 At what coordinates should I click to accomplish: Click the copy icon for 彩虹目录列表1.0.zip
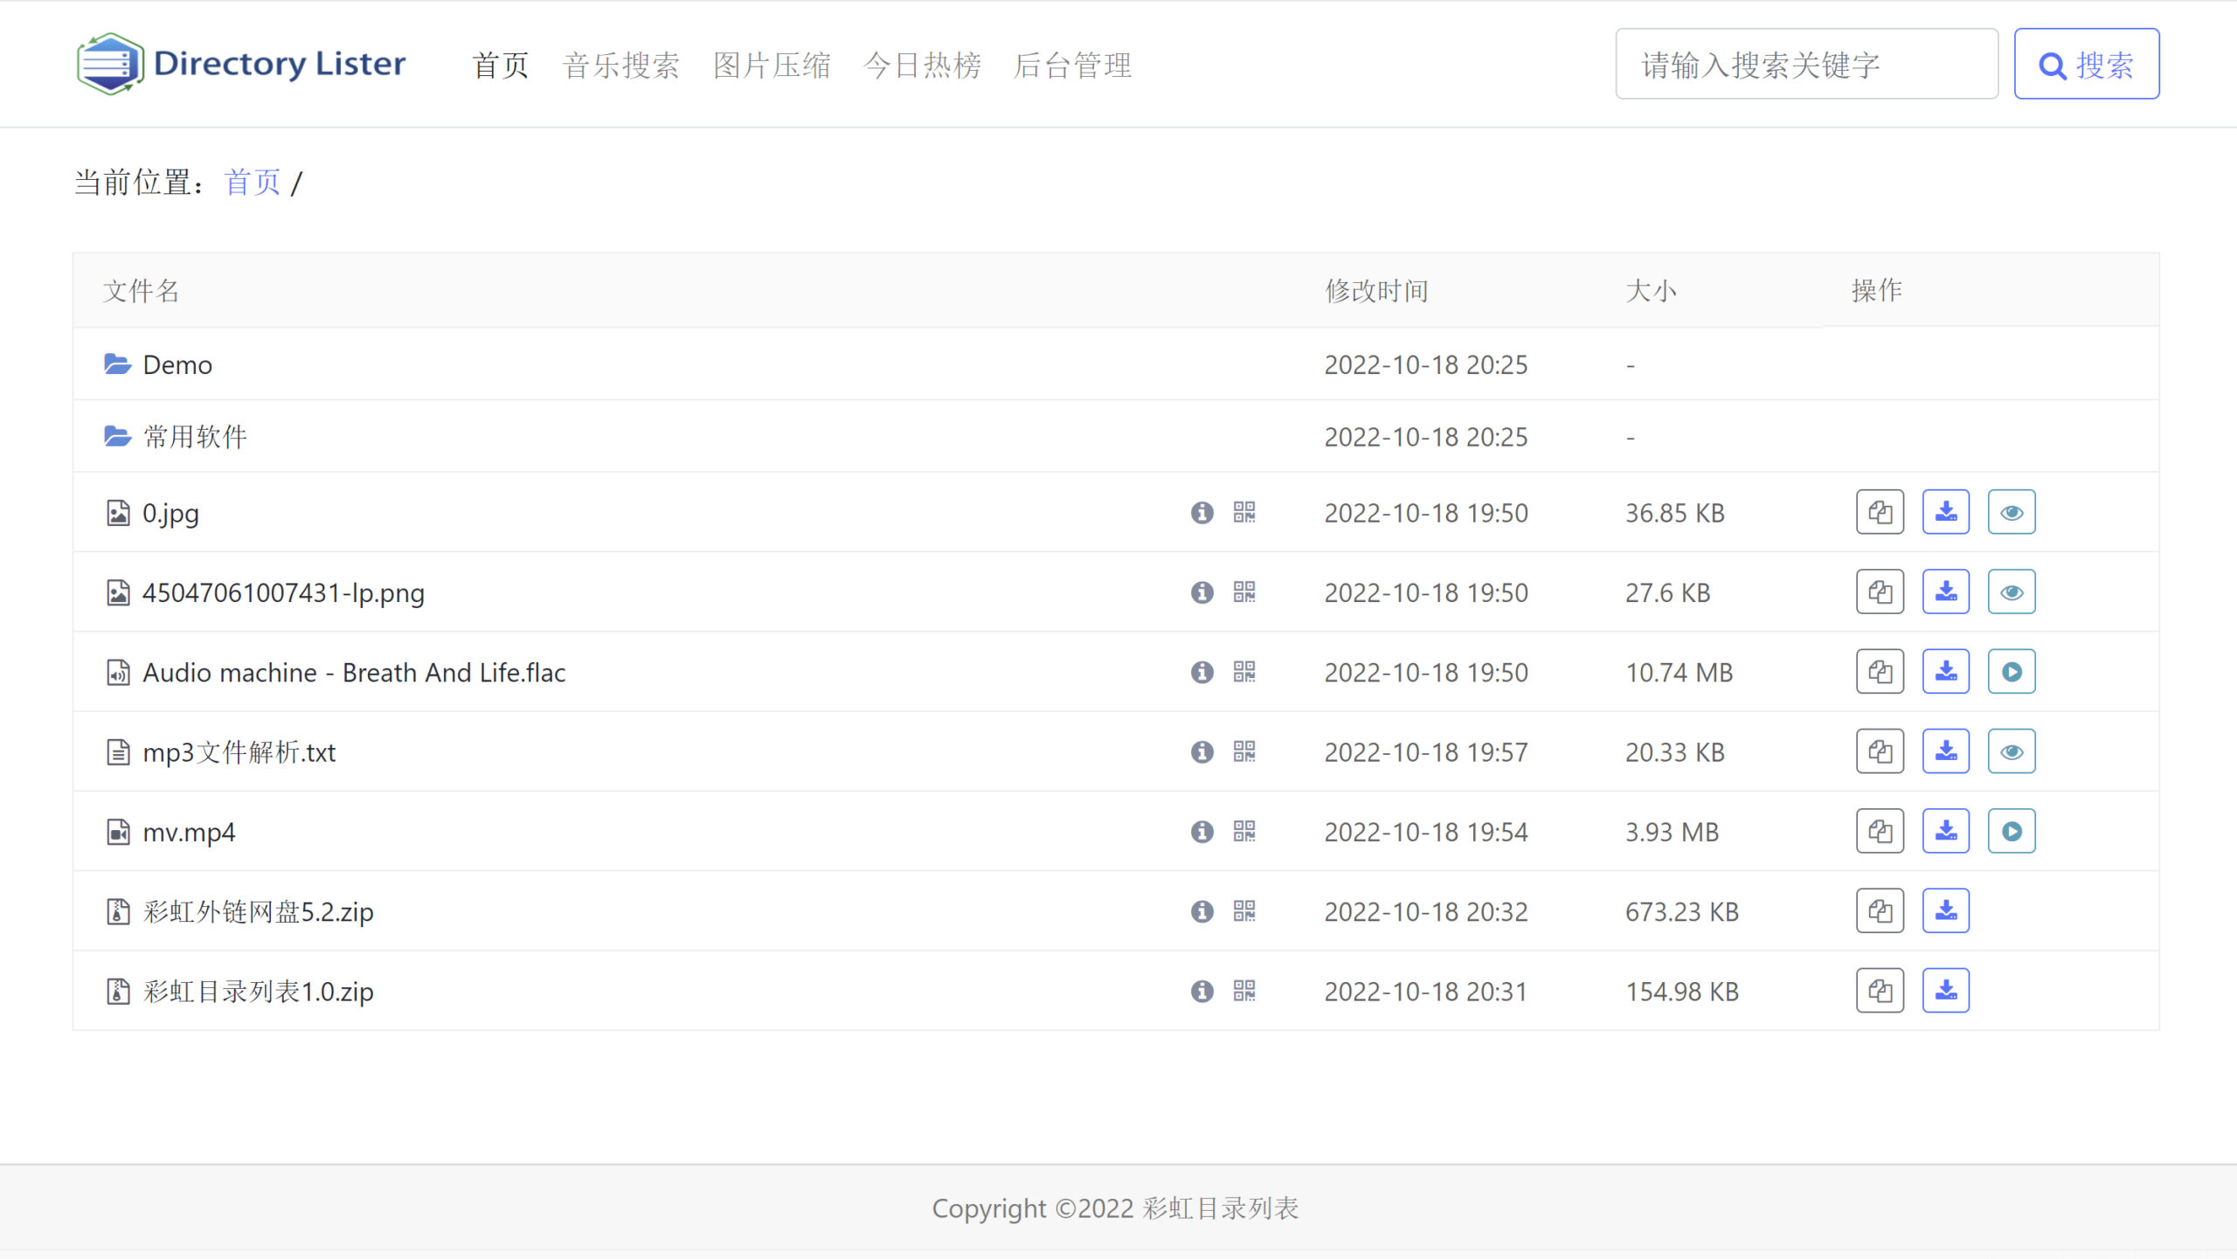1880,990
